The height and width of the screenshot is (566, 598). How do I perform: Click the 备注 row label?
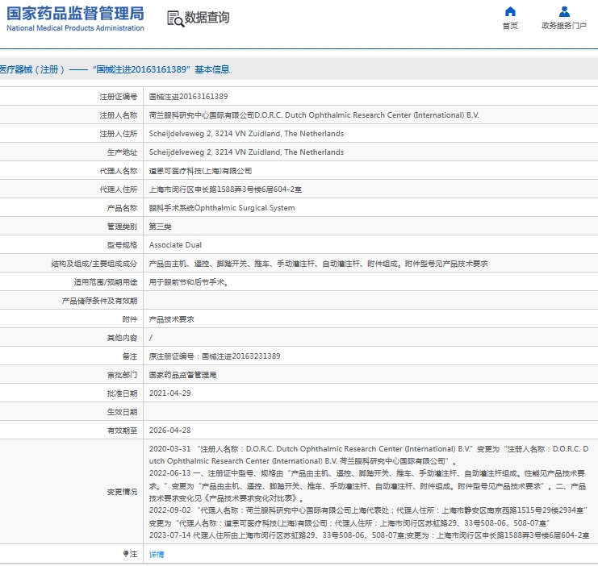(130, 356)
